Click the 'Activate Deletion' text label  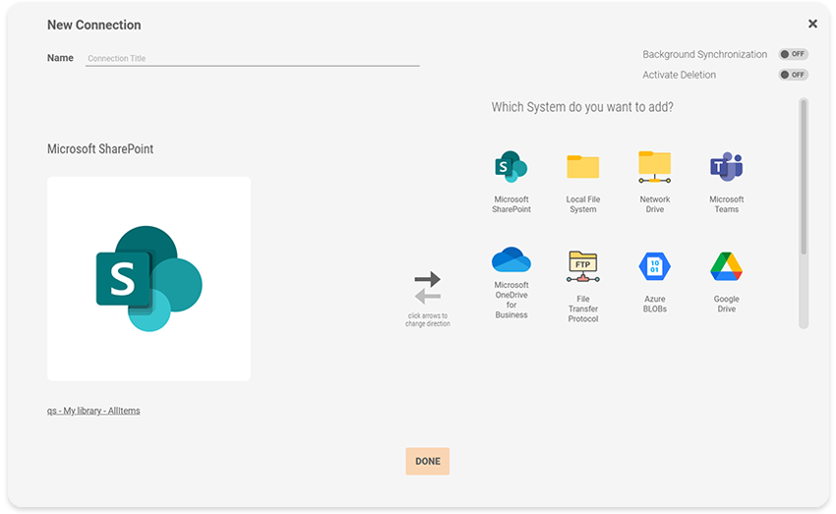click(679, 75)
